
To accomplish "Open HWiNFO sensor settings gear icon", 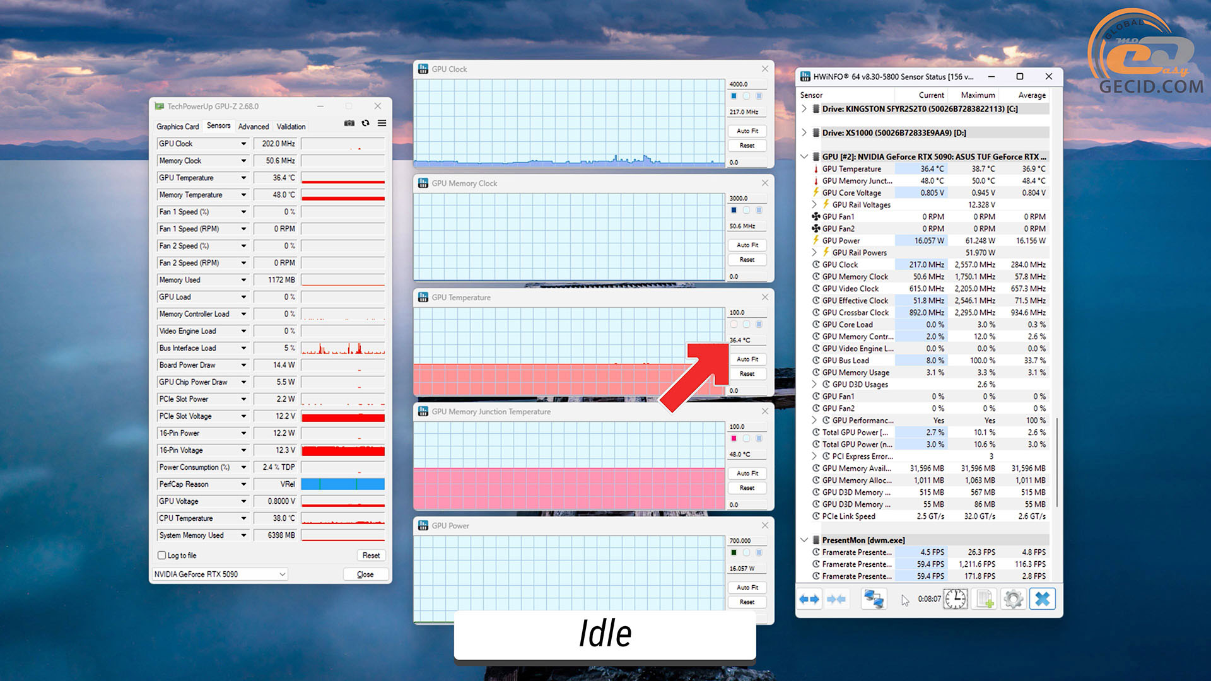I will coord(1013,599).
